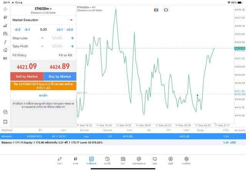Open chart settings sliders icon
The width and height of the screenshot is (246, 171).
(5, 34)
